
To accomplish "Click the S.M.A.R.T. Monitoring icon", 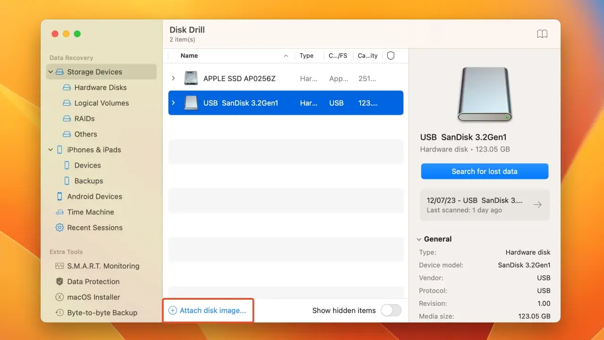I will [x=59, y=266].
